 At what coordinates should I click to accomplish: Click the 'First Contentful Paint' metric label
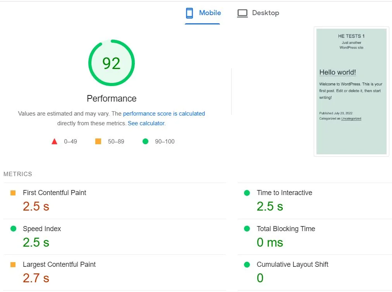[55, 193]
